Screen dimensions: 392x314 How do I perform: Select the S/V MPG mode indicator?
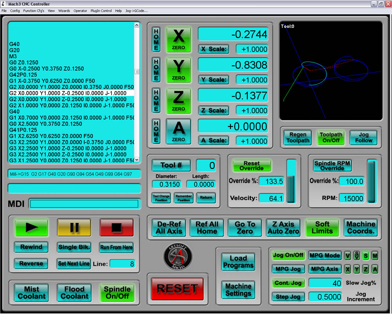pos(357,256)
